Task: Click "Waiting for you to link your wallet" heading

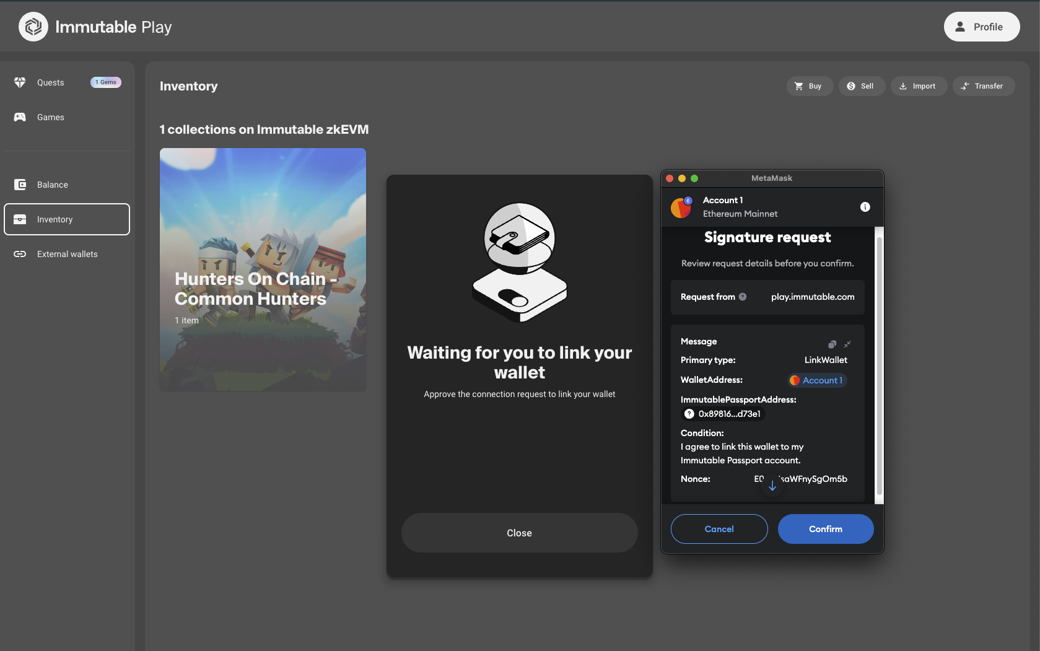Action: (520, 362)
